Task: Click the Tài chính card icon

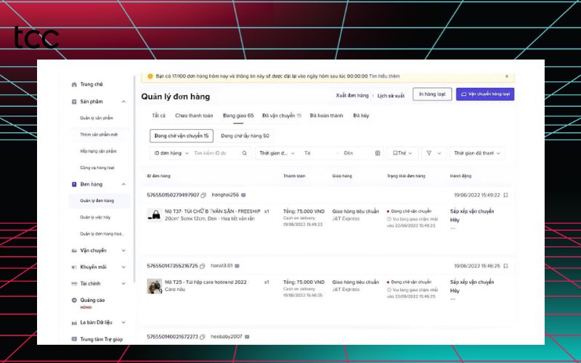Action: pos(74,284)
